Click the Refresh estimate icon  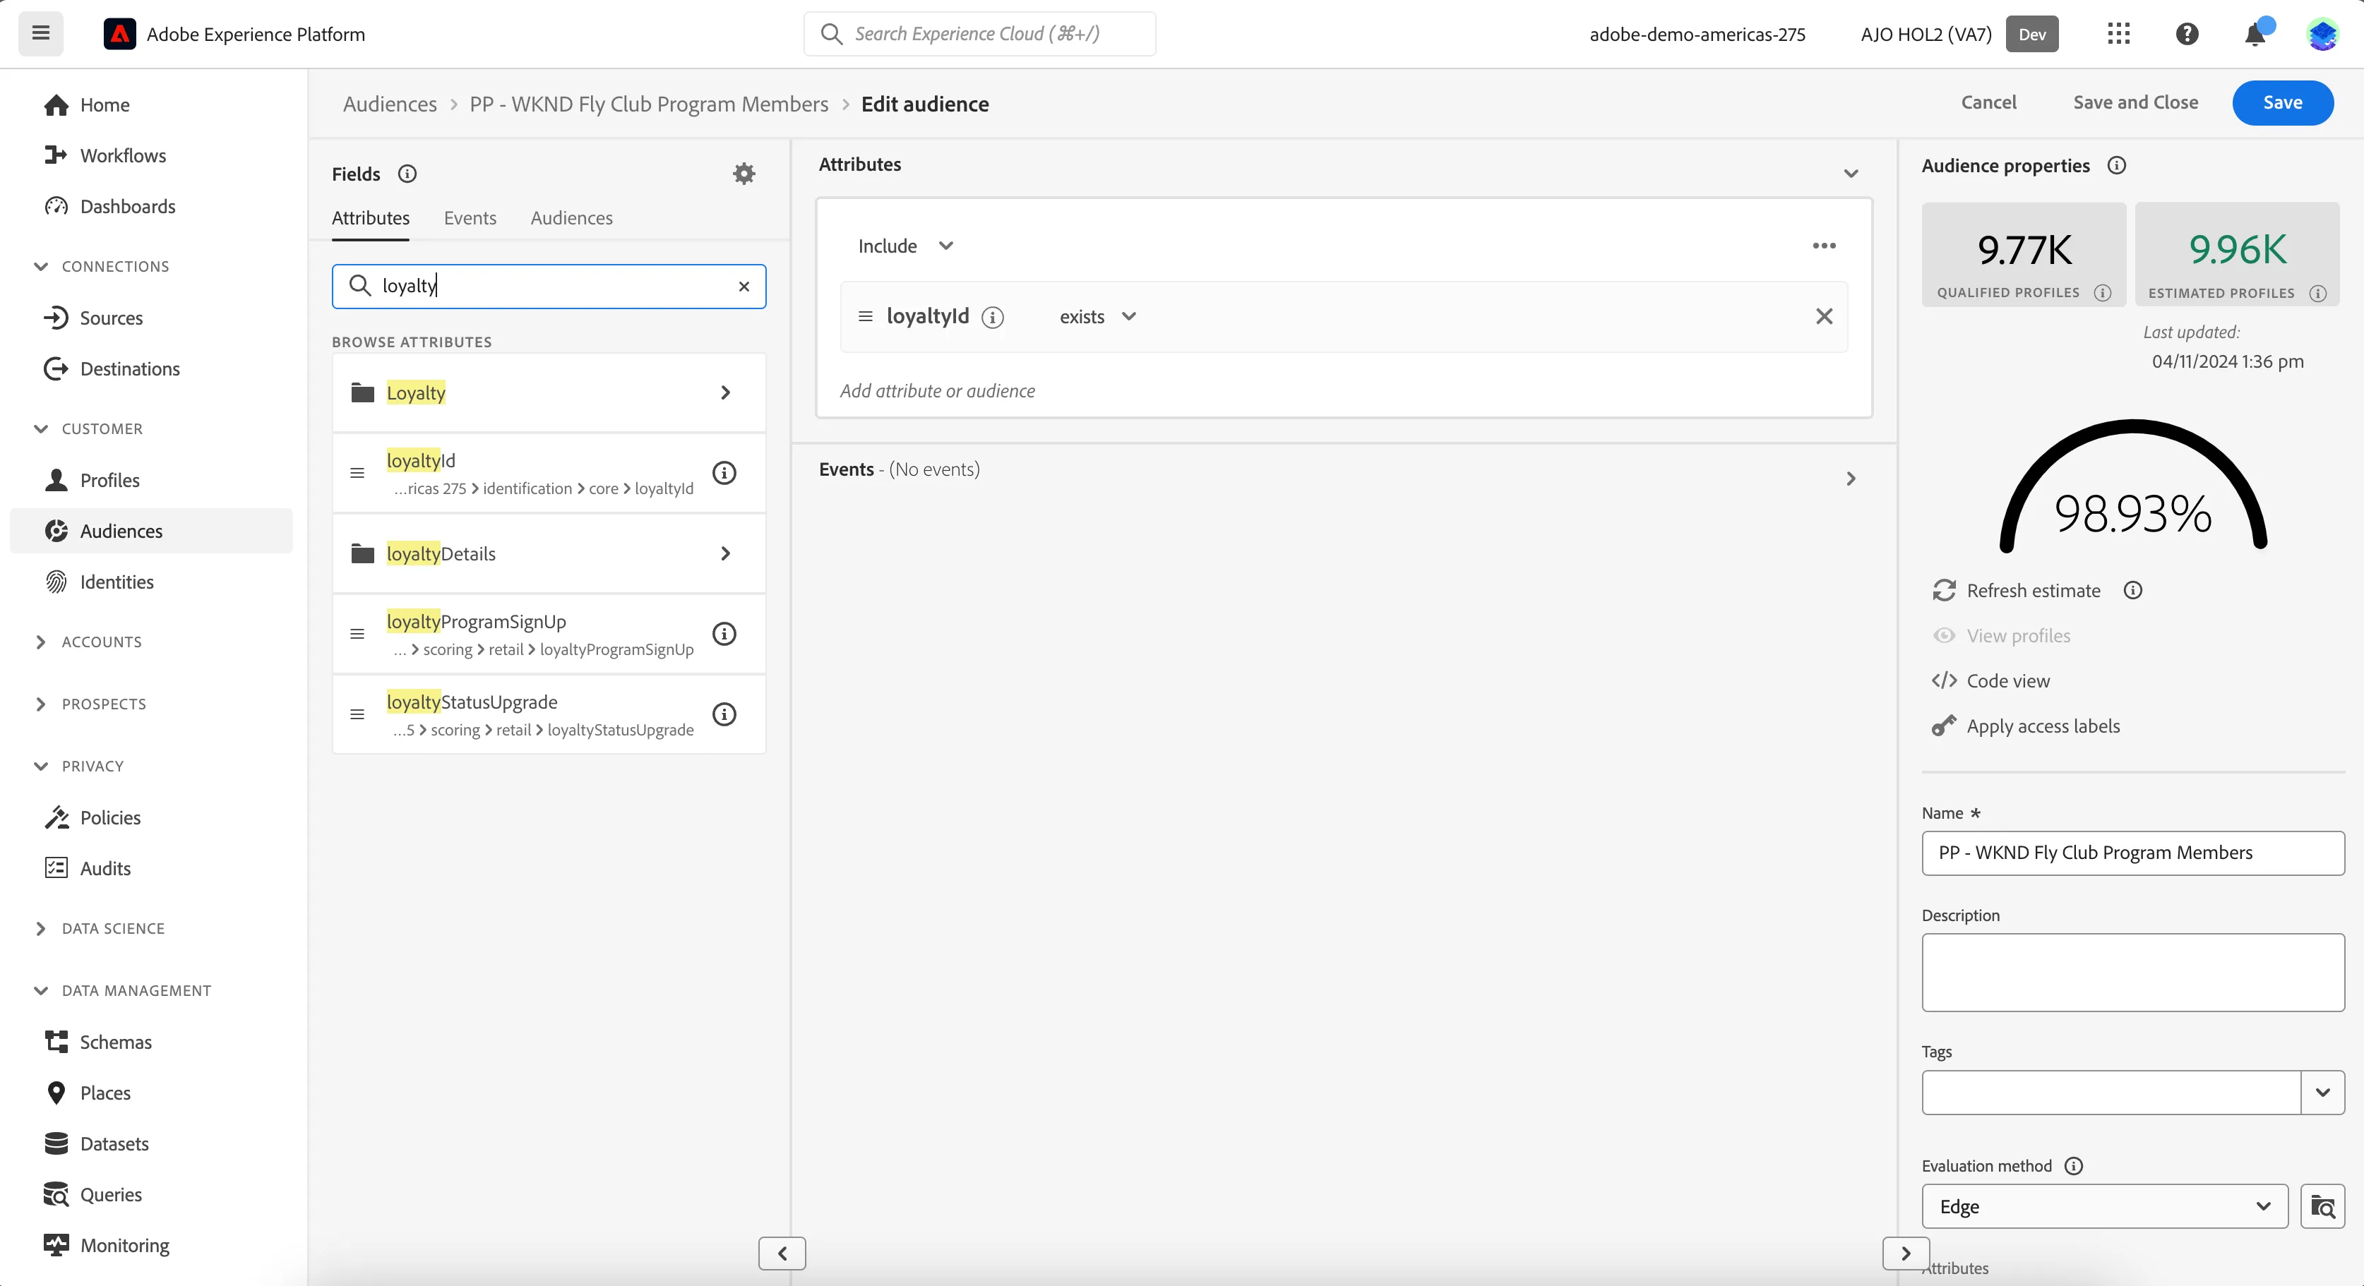coord(1944,591)
